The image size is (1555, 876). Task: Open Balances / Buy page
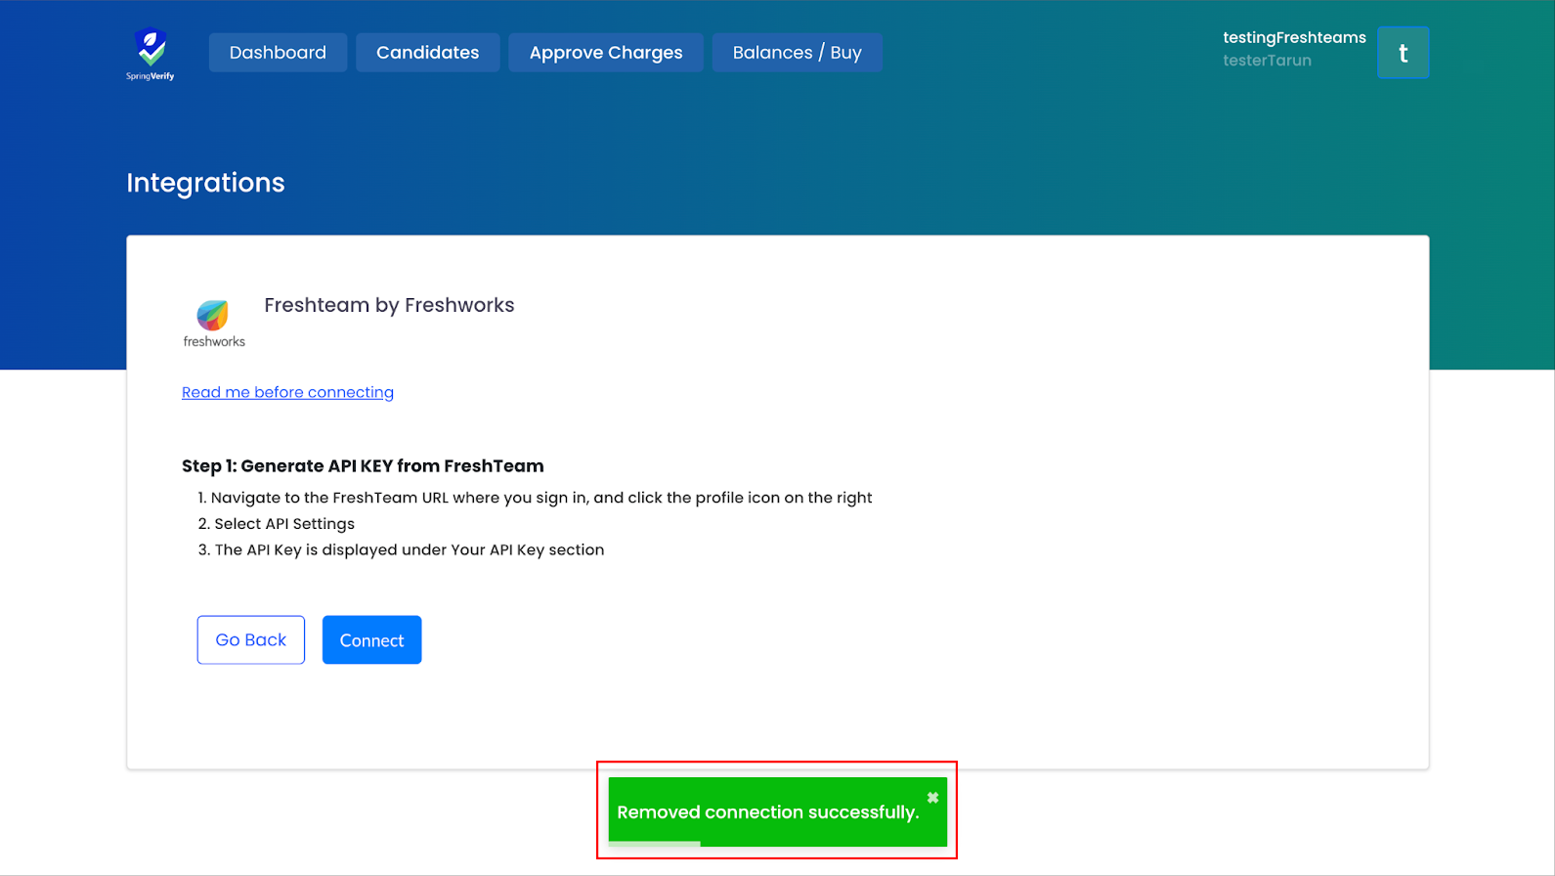(797, 53)
